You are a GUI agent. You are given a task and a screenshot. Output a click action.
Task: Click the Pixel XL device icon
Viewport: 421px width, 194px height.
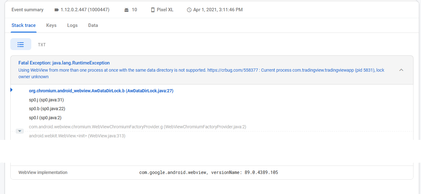point(153,10)
